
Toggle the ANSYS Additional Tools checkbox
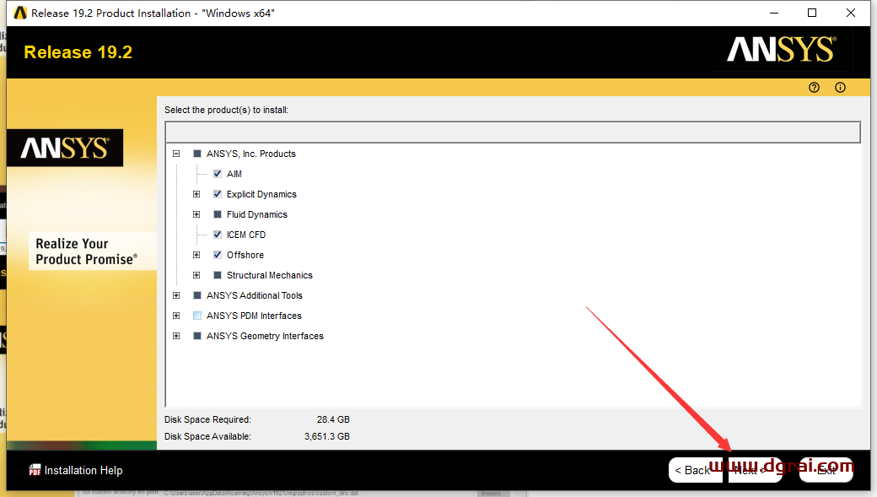(x=196, y=295)
